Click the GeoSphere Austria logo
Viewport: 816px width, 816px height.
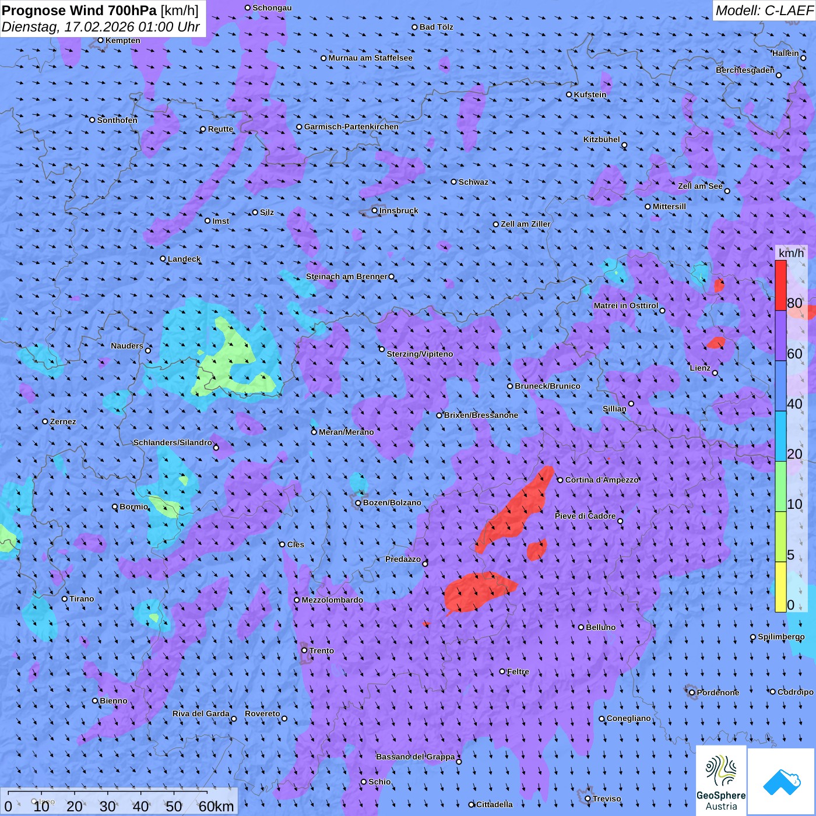coord(721,782)
